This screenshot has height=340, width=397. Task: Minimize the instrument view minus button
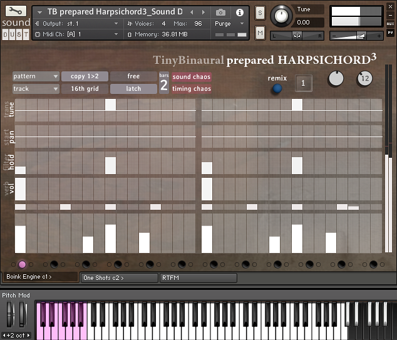[x=390, y=15]
